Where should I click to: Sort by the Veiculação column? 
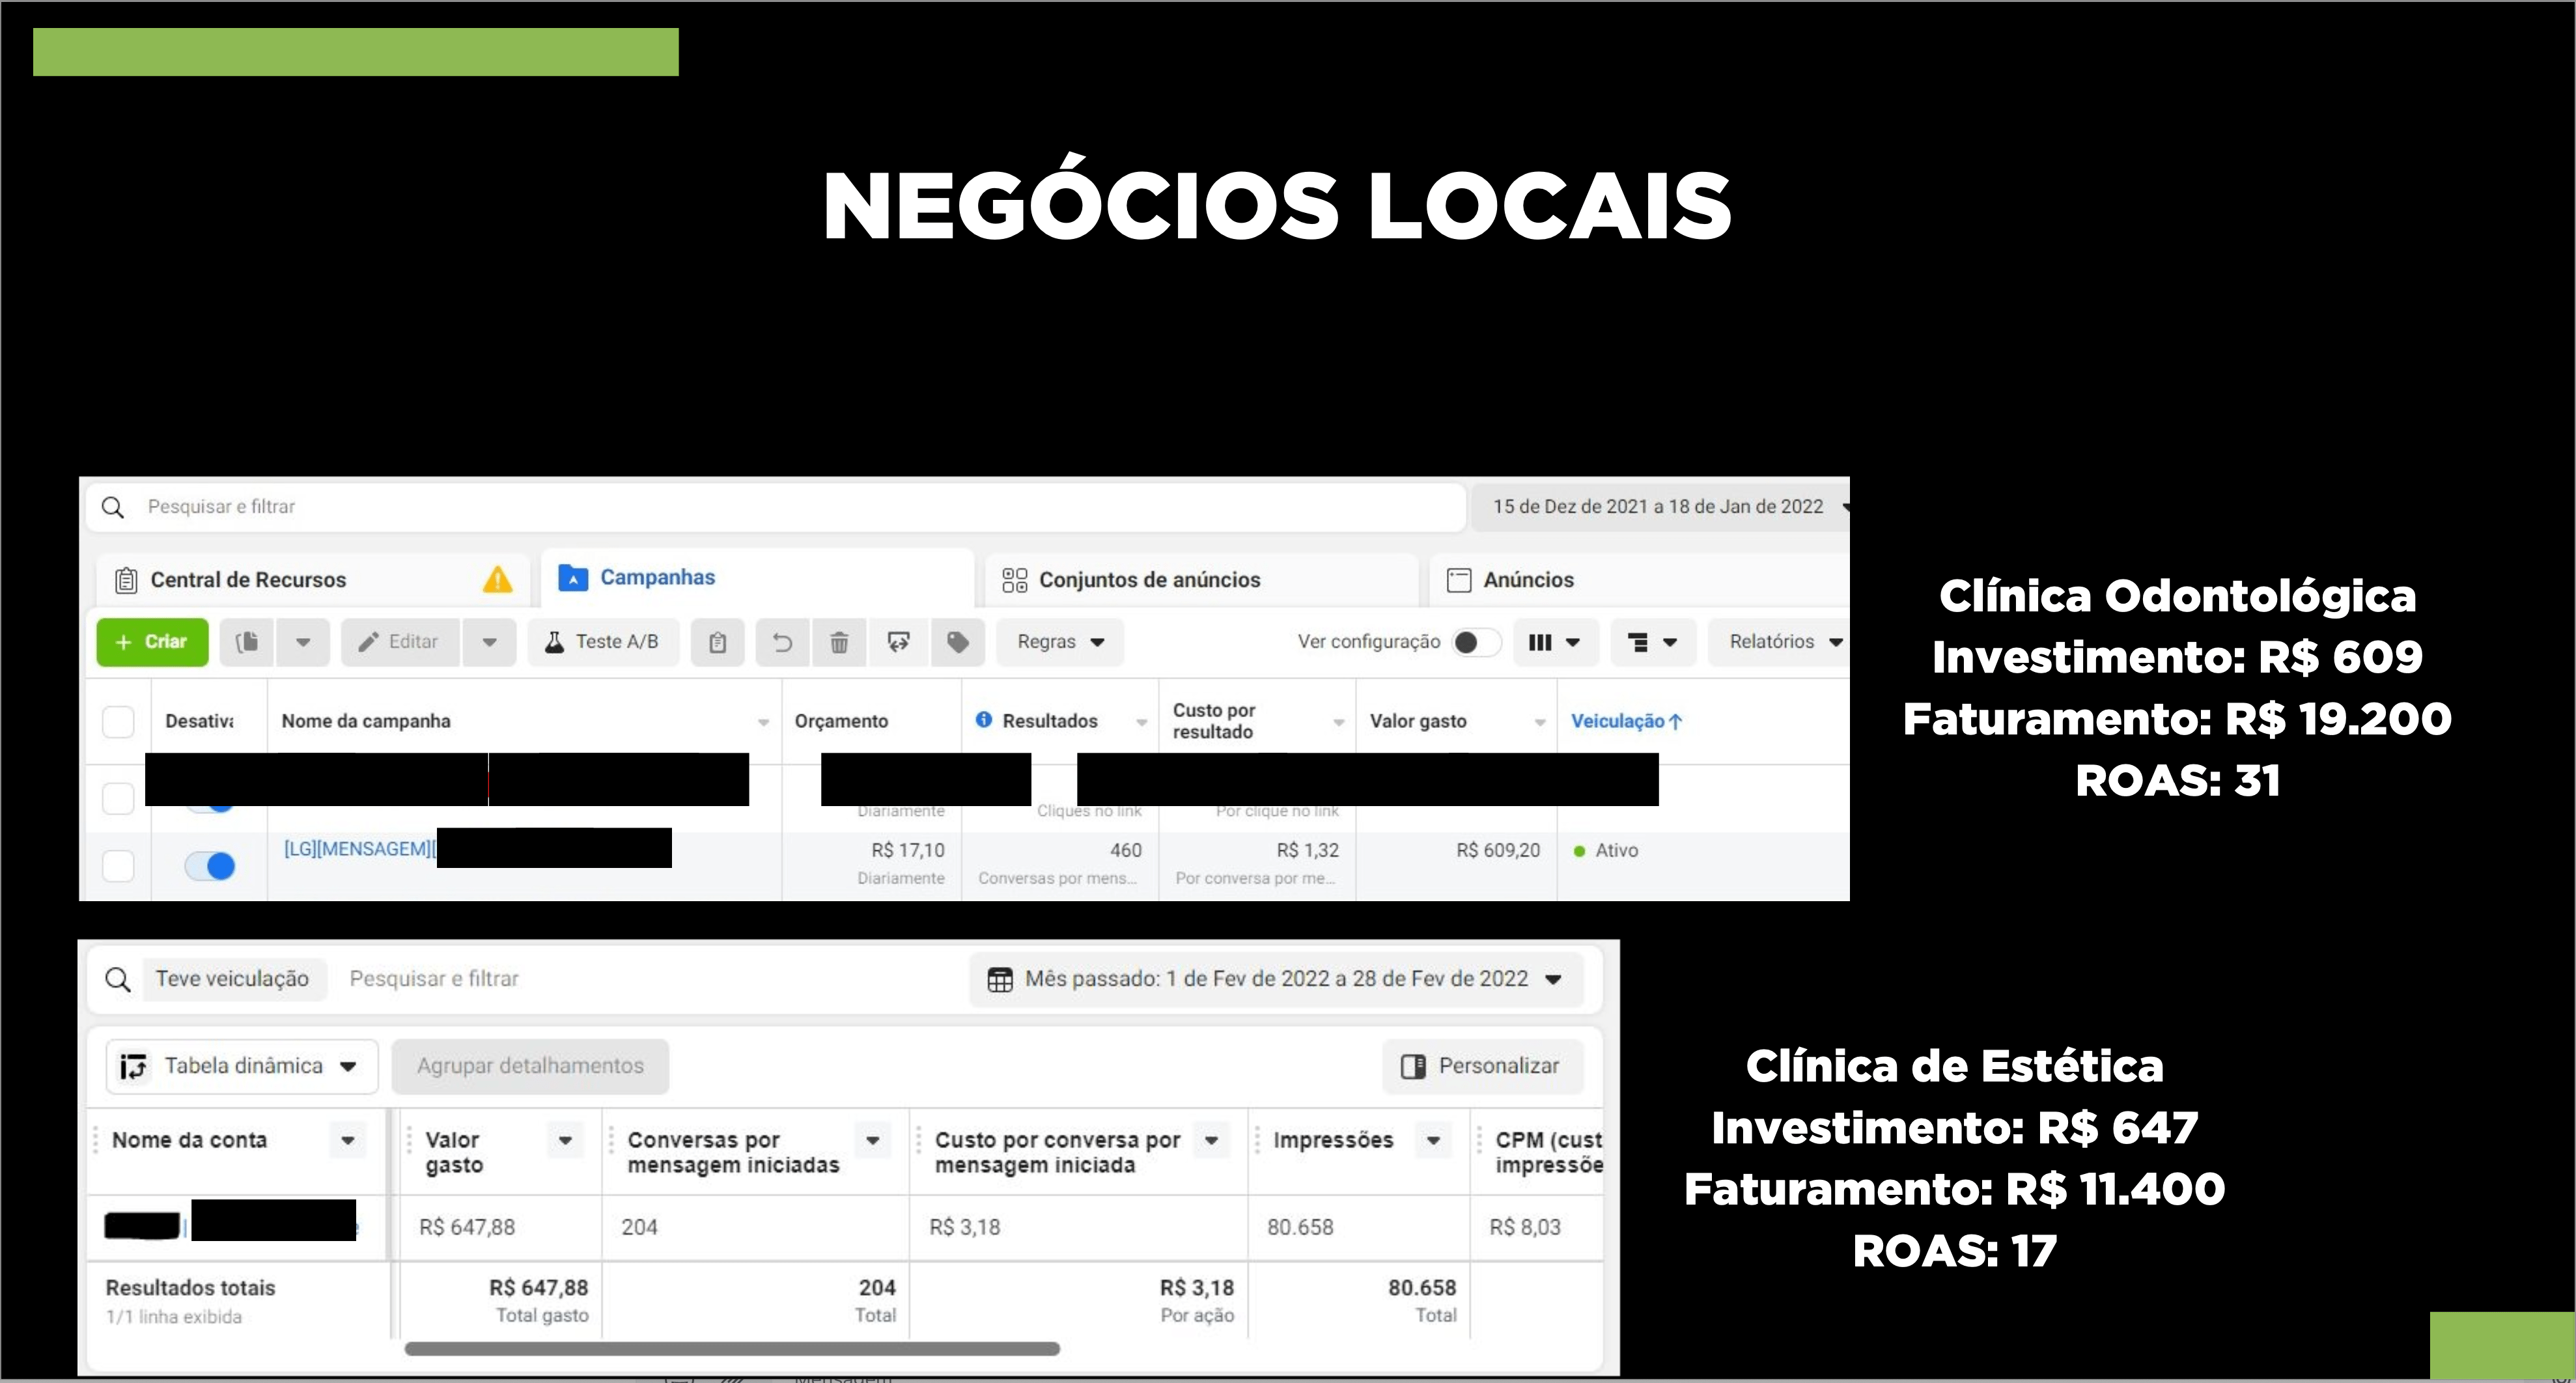(x=1626, y=721)
